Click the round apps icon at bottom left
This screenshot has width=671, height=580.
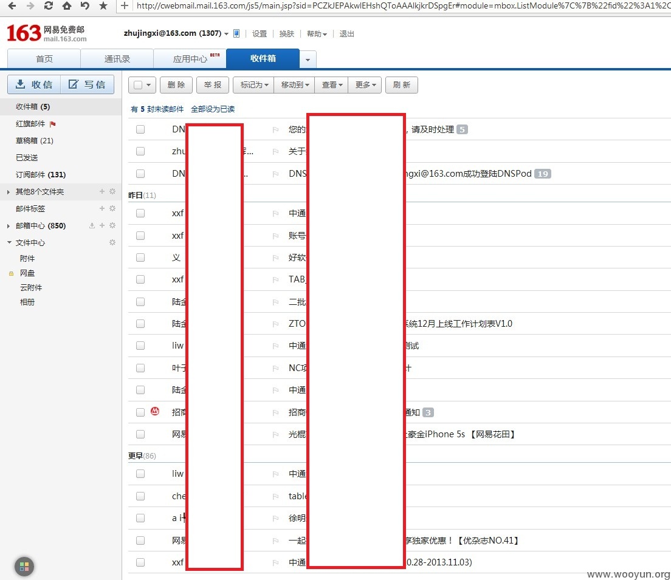(24, 567)
